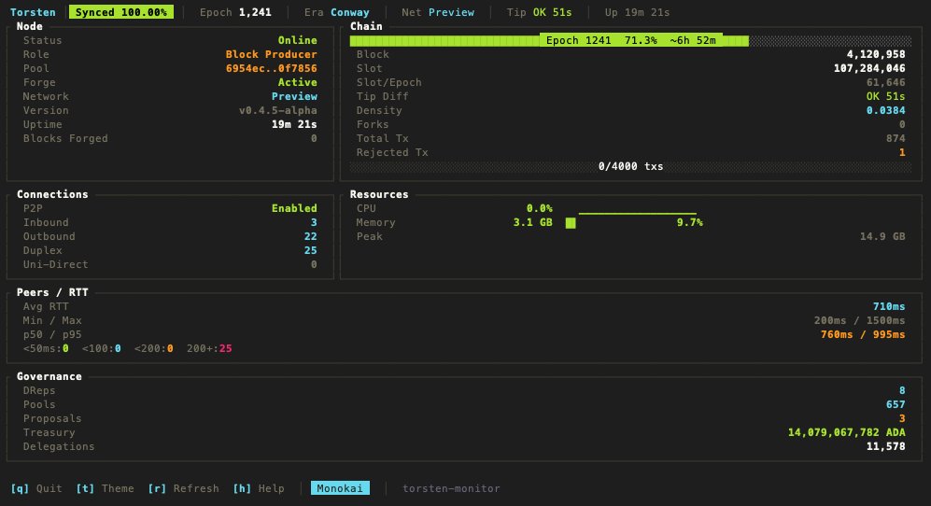Click the Forks label
The height and width of the screenshot is (506, 931).
(x=373, y=125)
